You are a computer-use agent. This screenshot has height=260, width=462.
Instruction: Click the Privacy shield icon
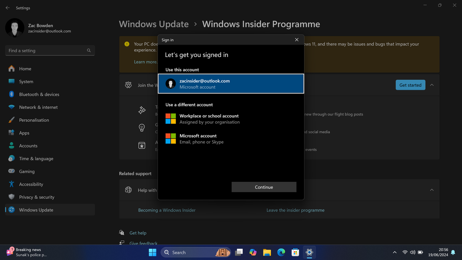coord(12,197)
